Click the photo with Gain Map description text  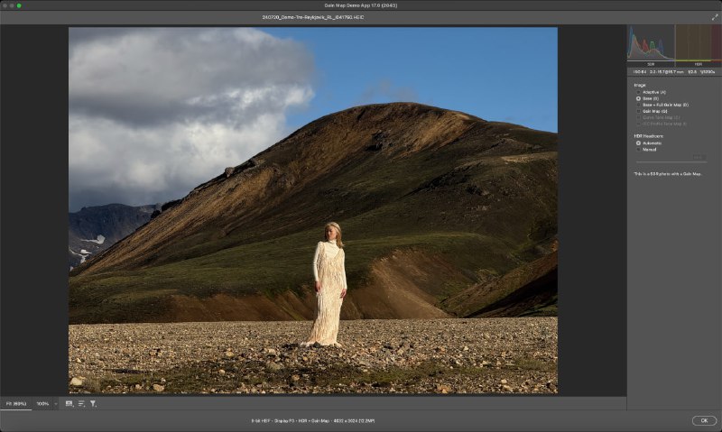point(668,174)
